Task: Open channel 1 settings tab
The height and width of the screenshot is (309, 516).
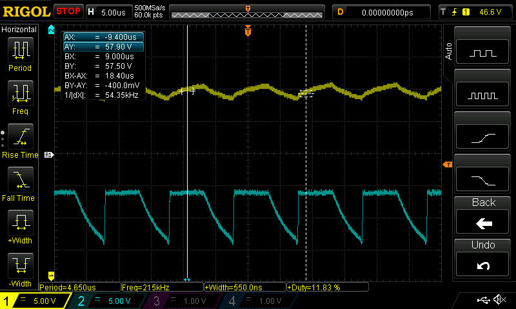Action: [x=35, y=301]
